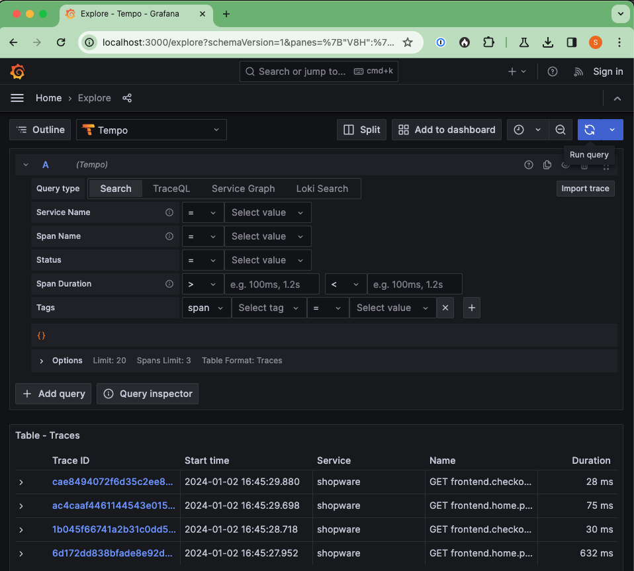The width and height of the screenshot is (634, 571).
Task: Open the hamburger navigation menu
Action: (17, 98)
